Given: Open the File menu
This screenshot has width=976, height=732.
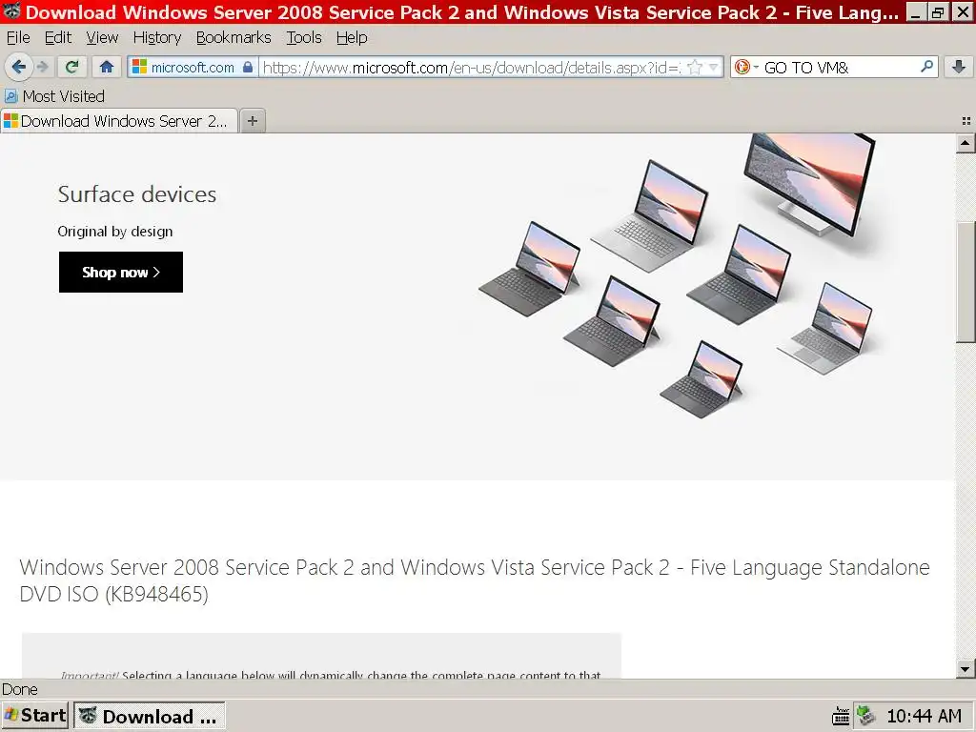Looking at the screenshot, I should [18, 37].
